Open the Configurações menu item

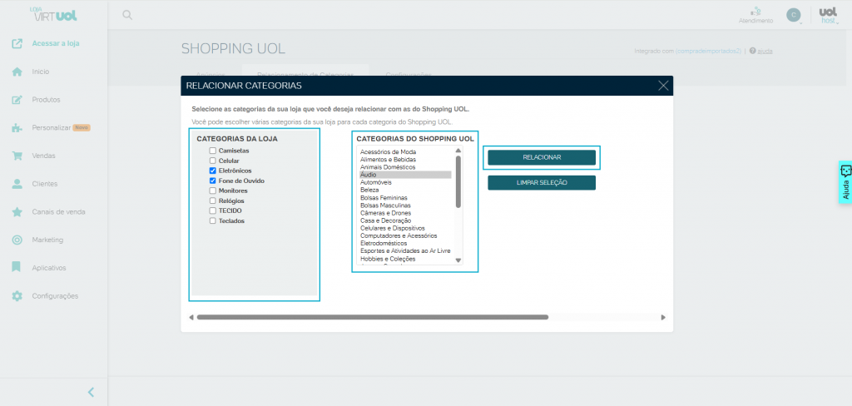coord(56,296)
